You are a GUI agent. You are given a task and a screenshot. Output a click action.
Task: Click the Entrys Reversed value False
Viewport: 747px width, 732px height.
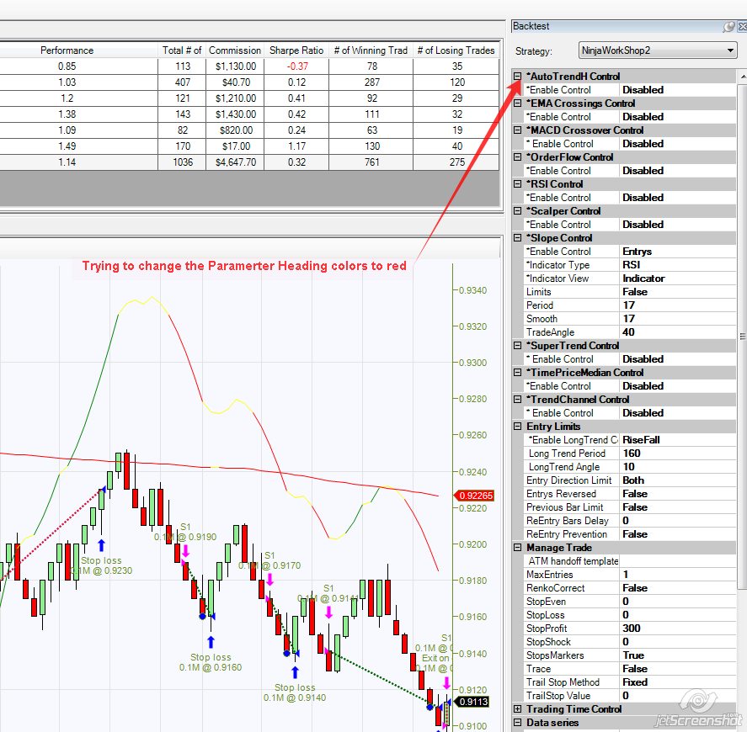(677, 494)
